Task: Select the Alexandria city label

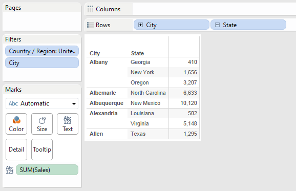Action: point(103,113)
